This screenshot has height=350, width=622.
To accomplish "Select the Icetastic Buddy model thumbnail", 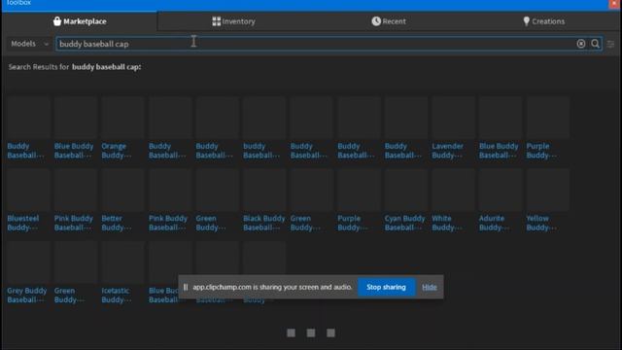I will click(x=123, y=262).
